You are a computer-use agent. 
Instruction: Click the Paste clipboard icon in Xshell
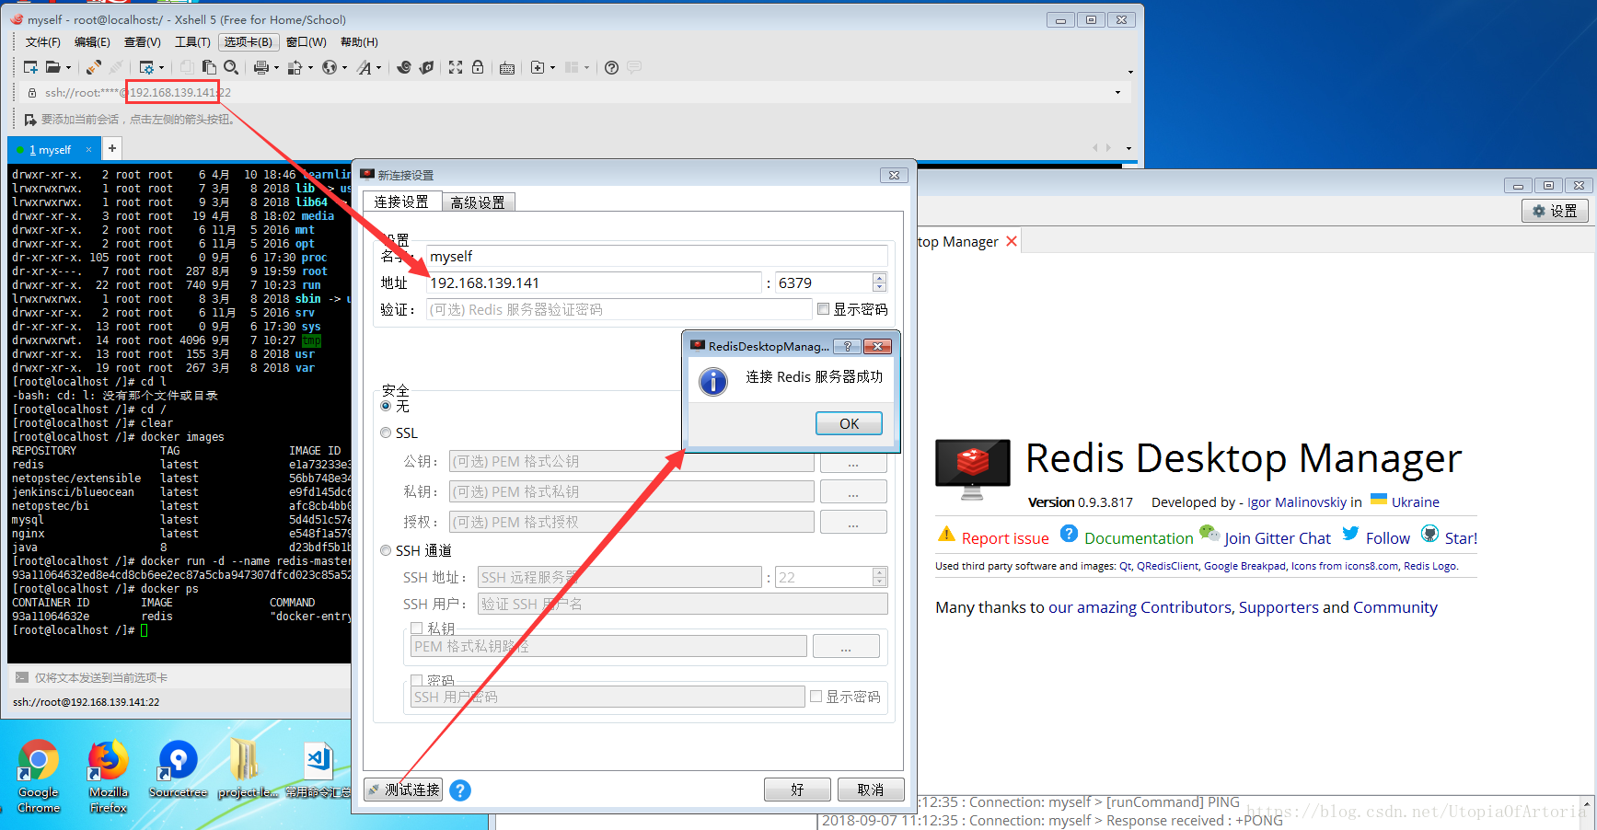click(209, 67)
